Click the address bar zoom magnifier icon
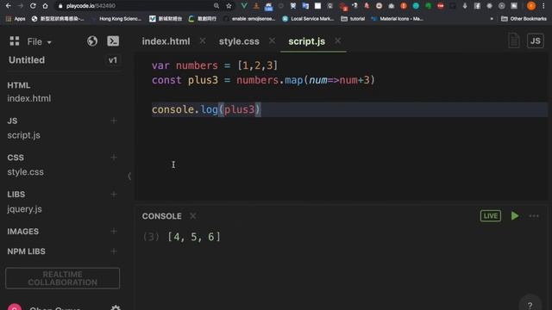The image size is (552, 310). (216, 6)
